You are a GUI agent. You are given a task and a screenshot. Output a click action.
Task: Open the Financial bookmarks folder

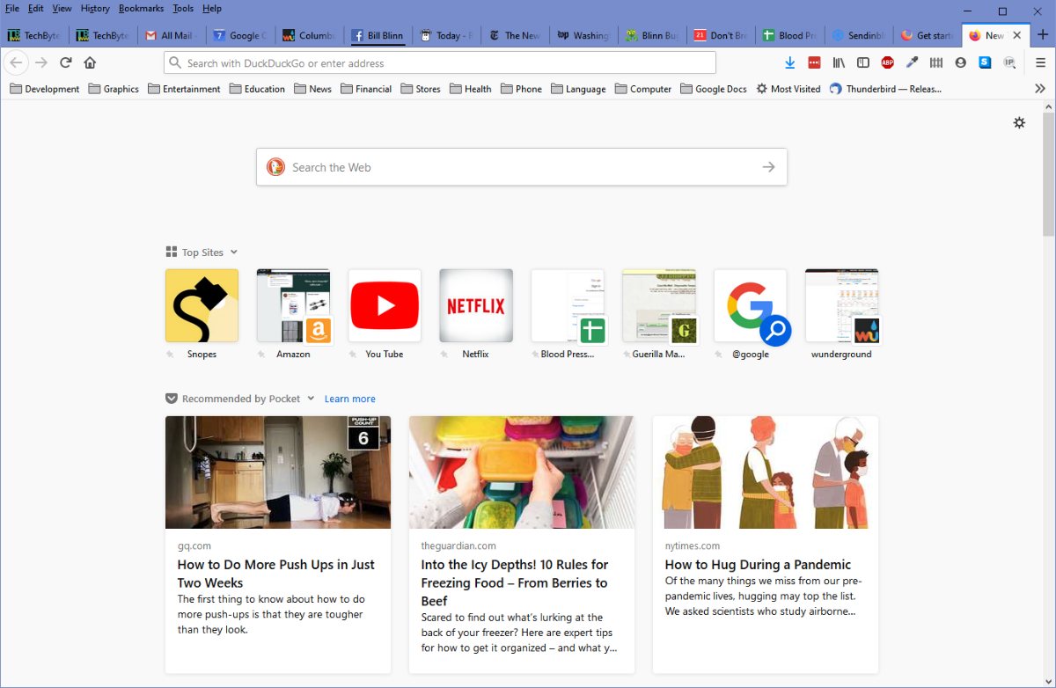366,89
